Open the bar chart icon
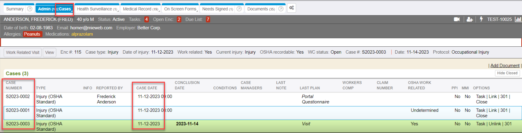 518,19
